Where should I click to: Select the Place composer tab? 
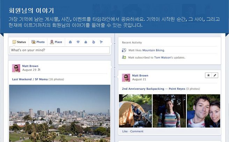pyautogui.click(x=56, y=42)
